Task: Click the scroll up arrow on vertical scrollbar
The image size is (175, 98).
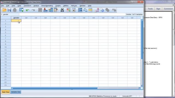Action: (x=142, y=20)
